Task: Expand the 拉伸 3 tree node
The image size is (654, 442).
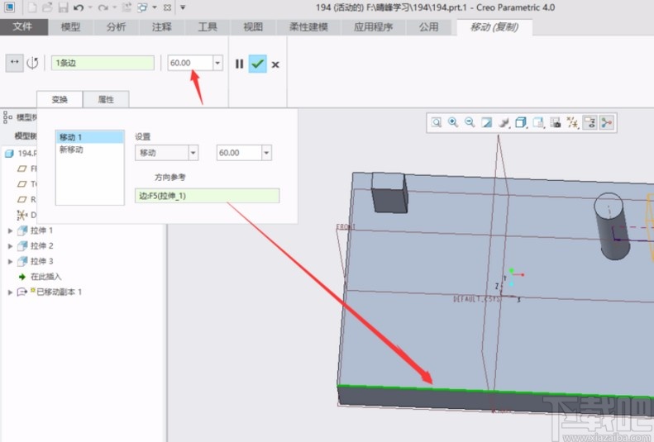Action: [10, 262]
